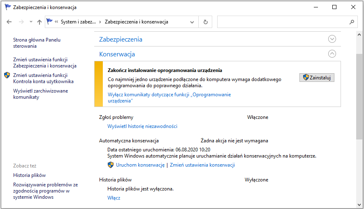Open 'Zmień ustawienia konserwacji' link
364x209 pixels.
pos(202,165)
